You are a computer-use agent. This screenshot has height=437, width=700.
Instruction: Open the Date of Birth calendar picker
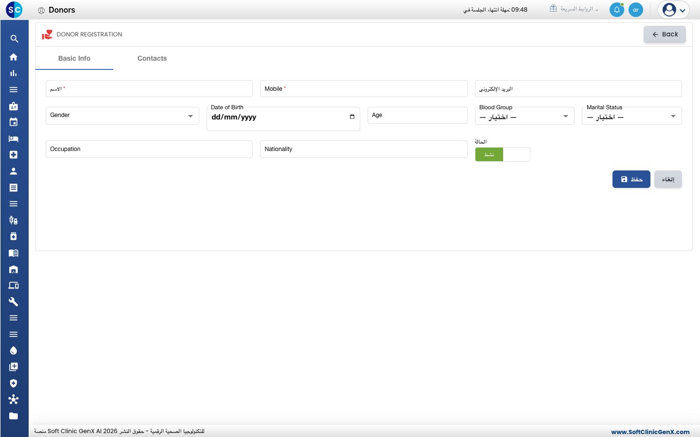coord(352,117)
